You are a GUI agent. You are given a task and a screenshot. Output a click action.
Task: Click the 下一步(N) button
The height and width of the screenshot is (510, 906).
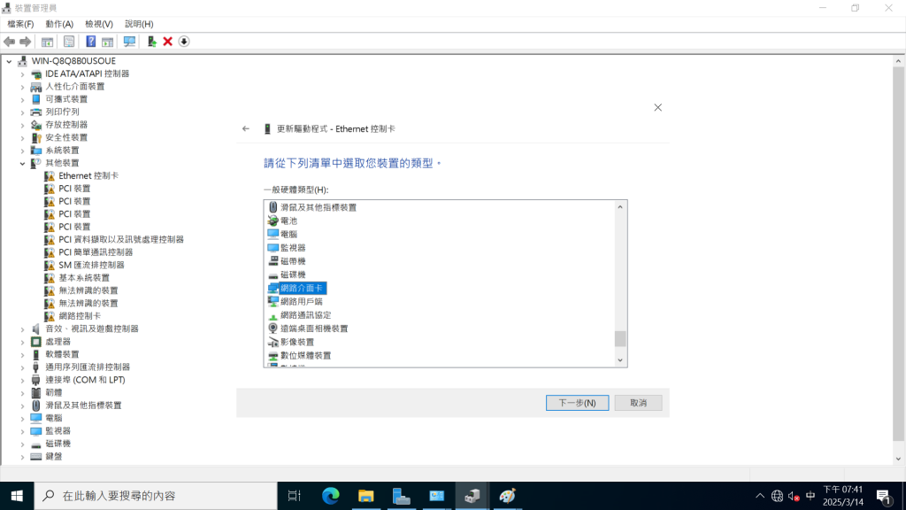tap(577, 403)
